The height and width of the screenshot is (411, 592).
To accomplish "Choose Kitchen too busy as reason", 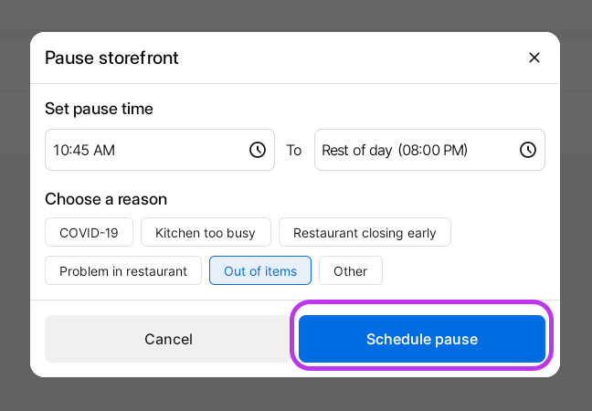I will [x=206, y=233].
